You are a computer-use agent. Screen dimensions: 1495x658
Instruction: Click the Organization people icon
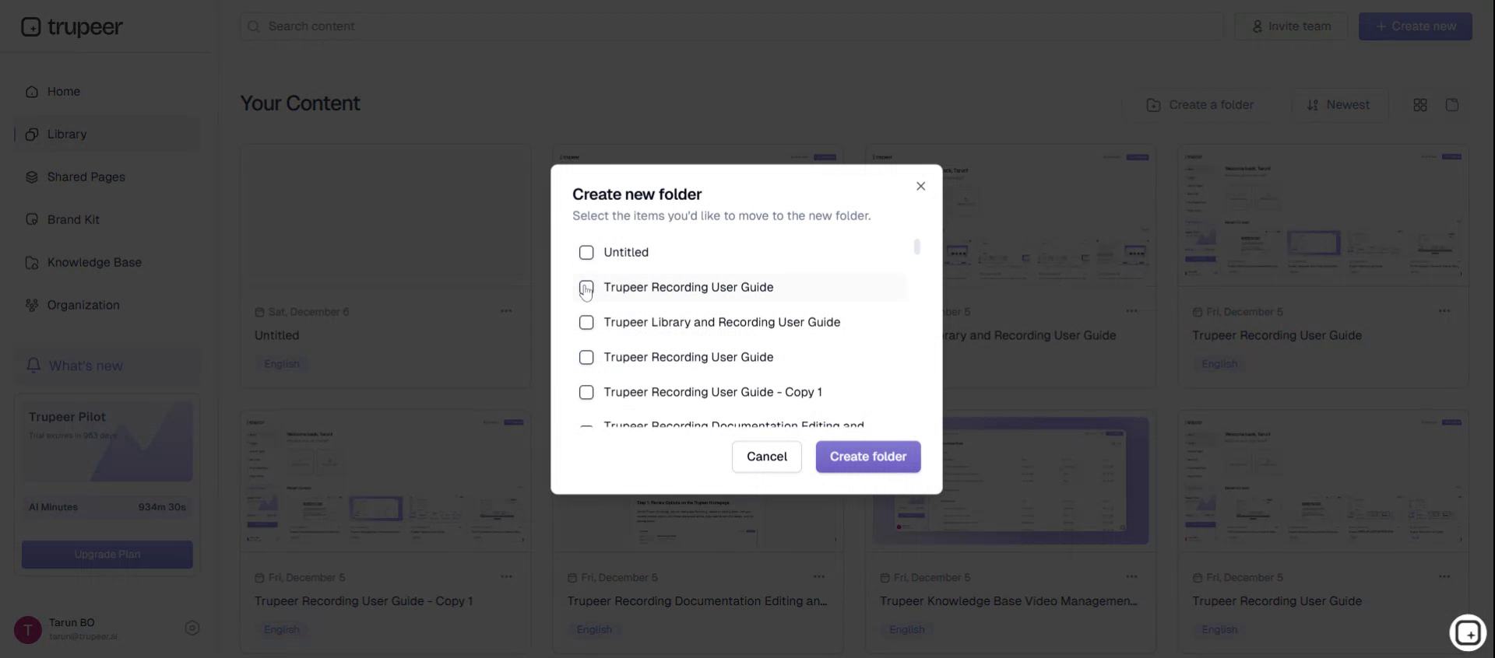32,306
